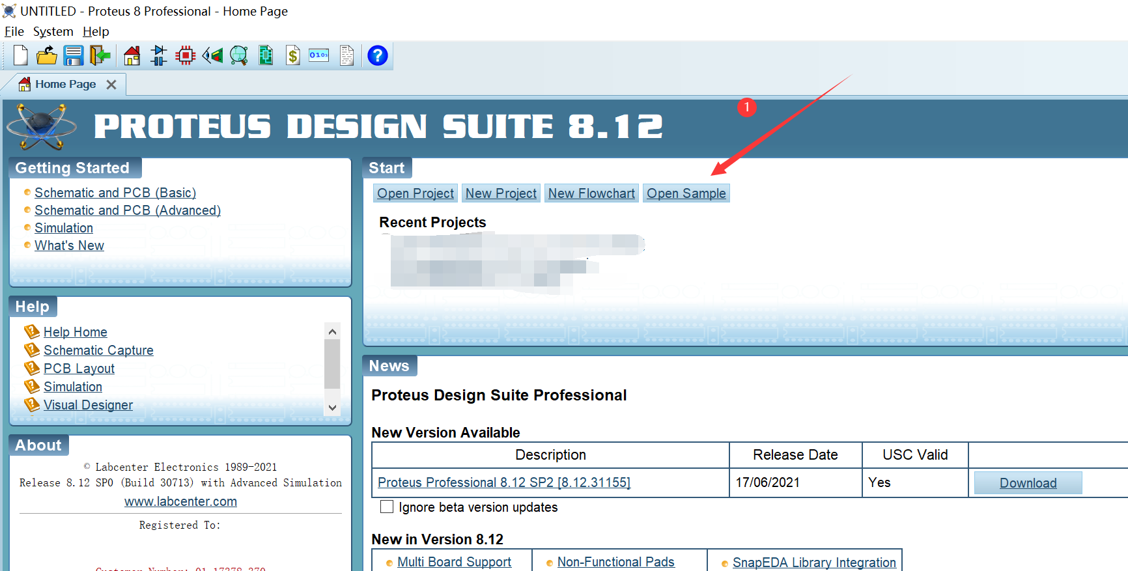Viewport: 1128px width, 571px height.
Task: Click the Save Project disk icon
Action: (73, 55)
